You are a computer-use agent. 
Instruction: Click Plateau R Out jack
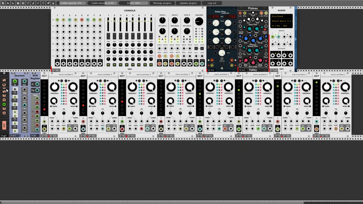(x=266, y=13)
